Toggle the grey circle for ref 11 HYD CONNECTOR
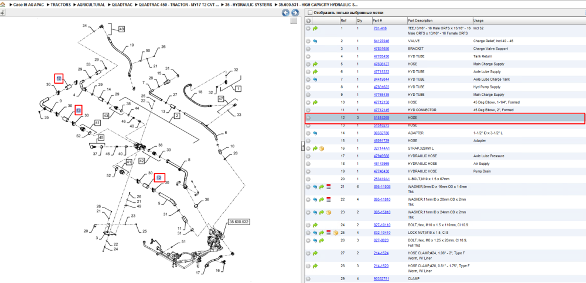 pos(308,110)
